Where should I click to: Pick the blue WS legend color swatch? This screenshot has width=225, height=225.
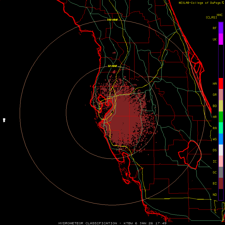[x=221, y=139]
